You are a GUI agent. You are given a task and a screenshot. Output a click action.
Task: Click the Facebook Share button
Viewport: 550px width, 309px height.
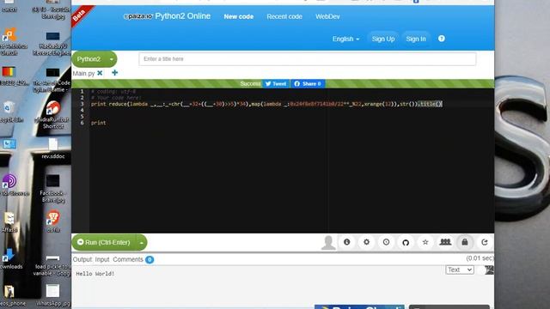pos(308,84)
